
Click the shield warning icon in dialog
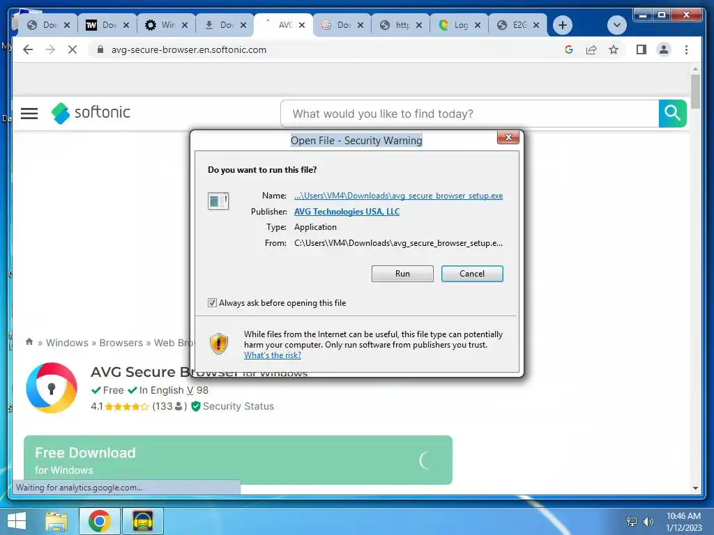tap(218, 343)
